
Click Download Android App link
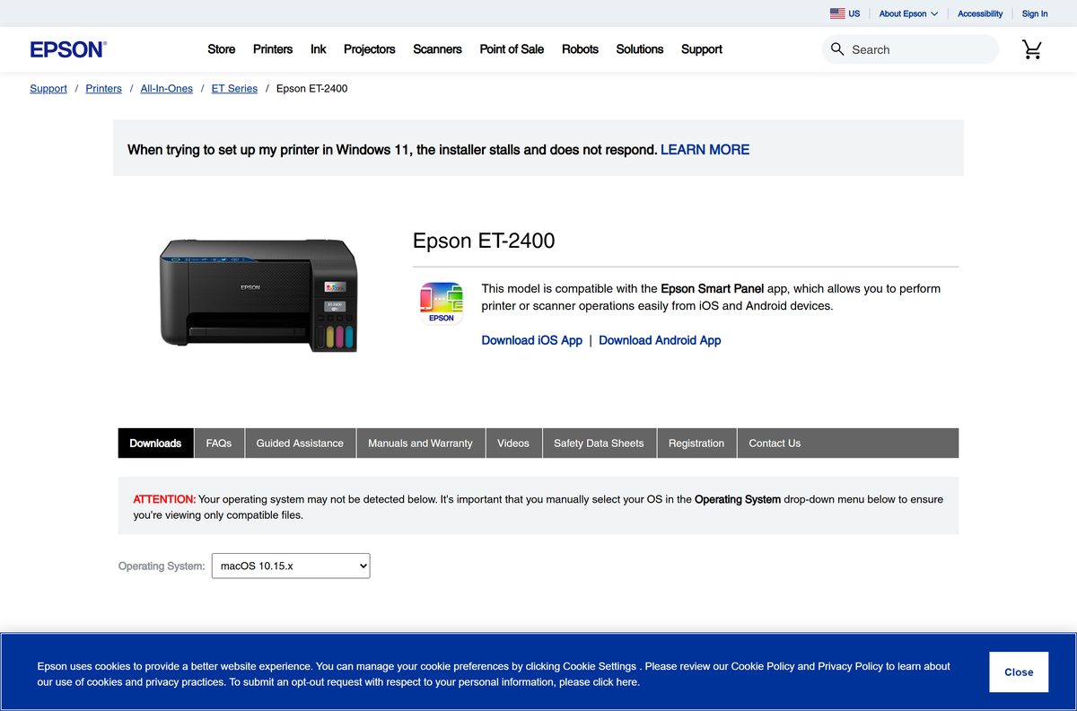pyautogui.click(x=660, y=340)
